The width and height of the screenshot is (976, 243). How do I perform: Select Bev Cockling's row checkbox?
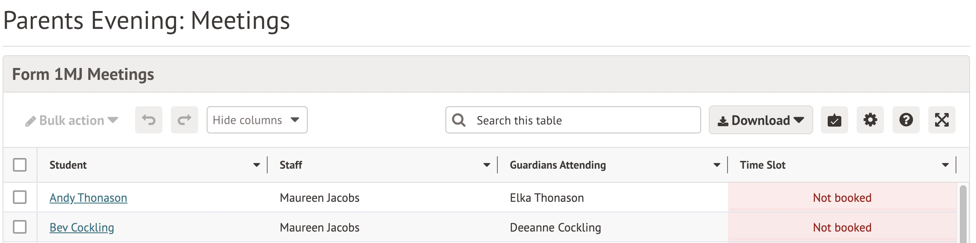click(x=20, y=227)
